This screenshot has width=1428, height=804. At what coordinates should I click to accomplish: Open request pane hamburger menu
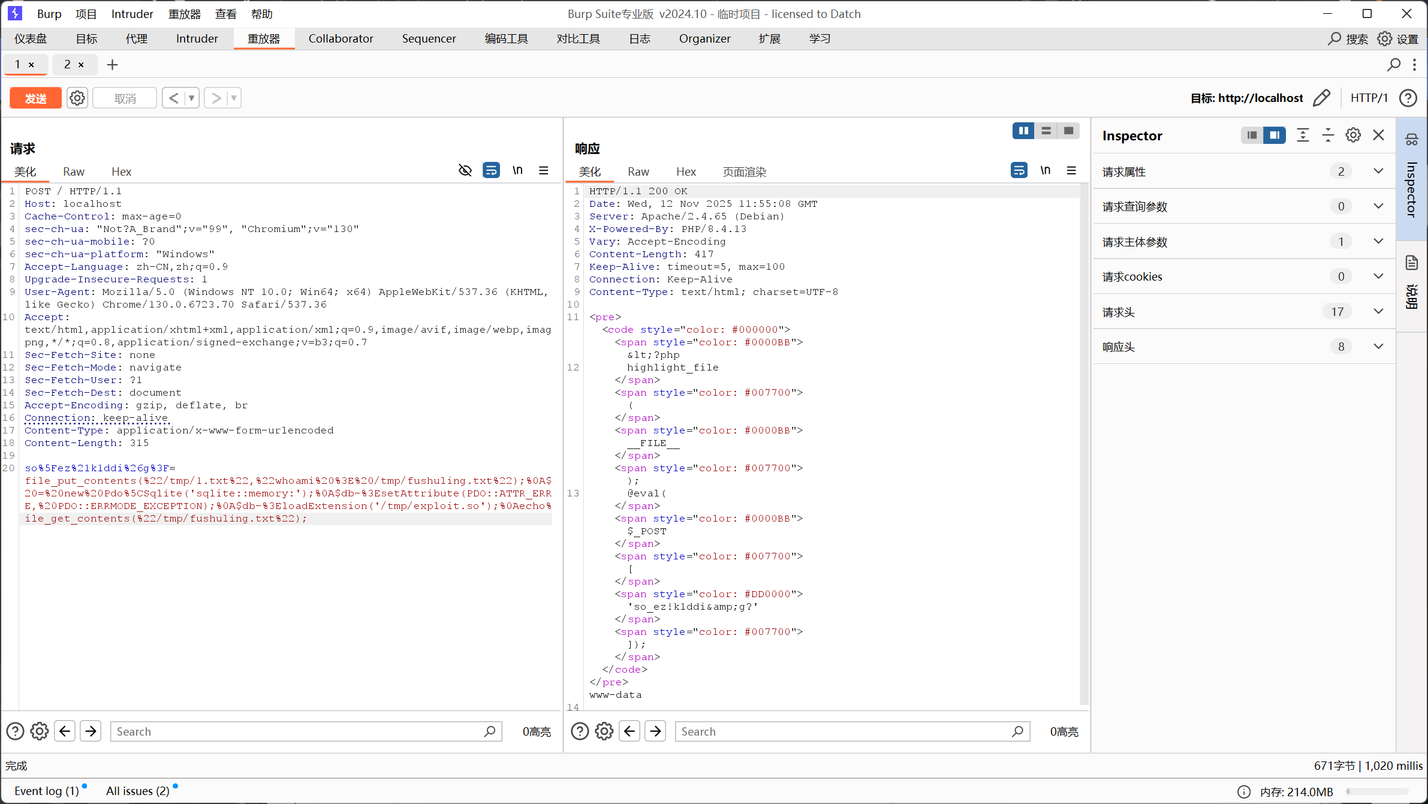click(544, 171)
